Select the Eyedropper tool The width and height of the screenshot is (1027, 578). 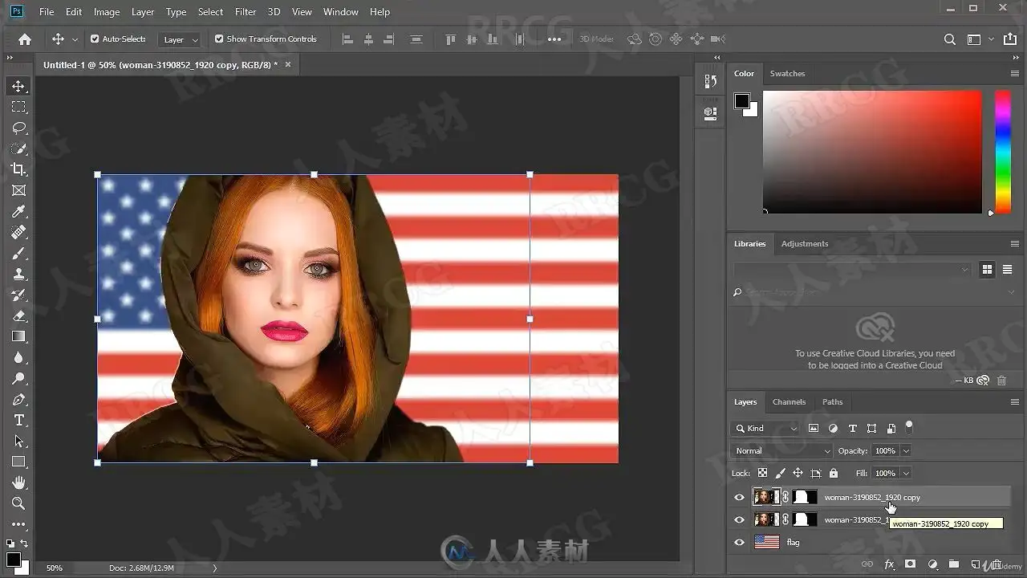[18, 211]
